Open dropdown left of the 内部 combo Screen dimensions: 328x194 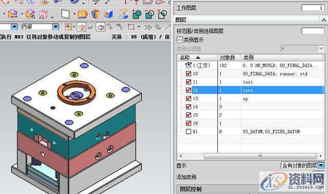point(14,27)
